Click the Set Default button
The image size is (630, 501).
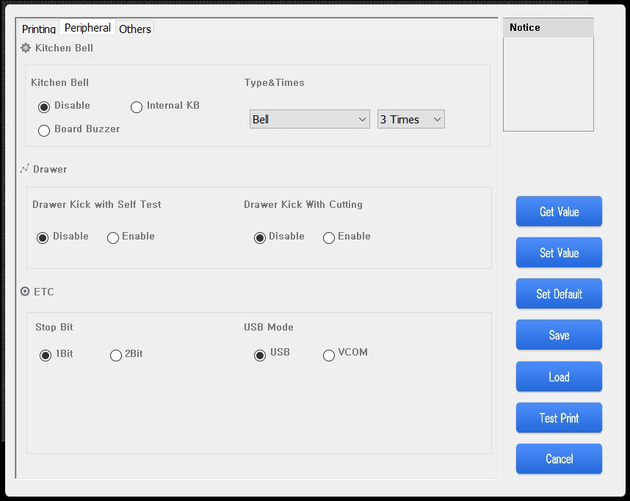(559, 294)
